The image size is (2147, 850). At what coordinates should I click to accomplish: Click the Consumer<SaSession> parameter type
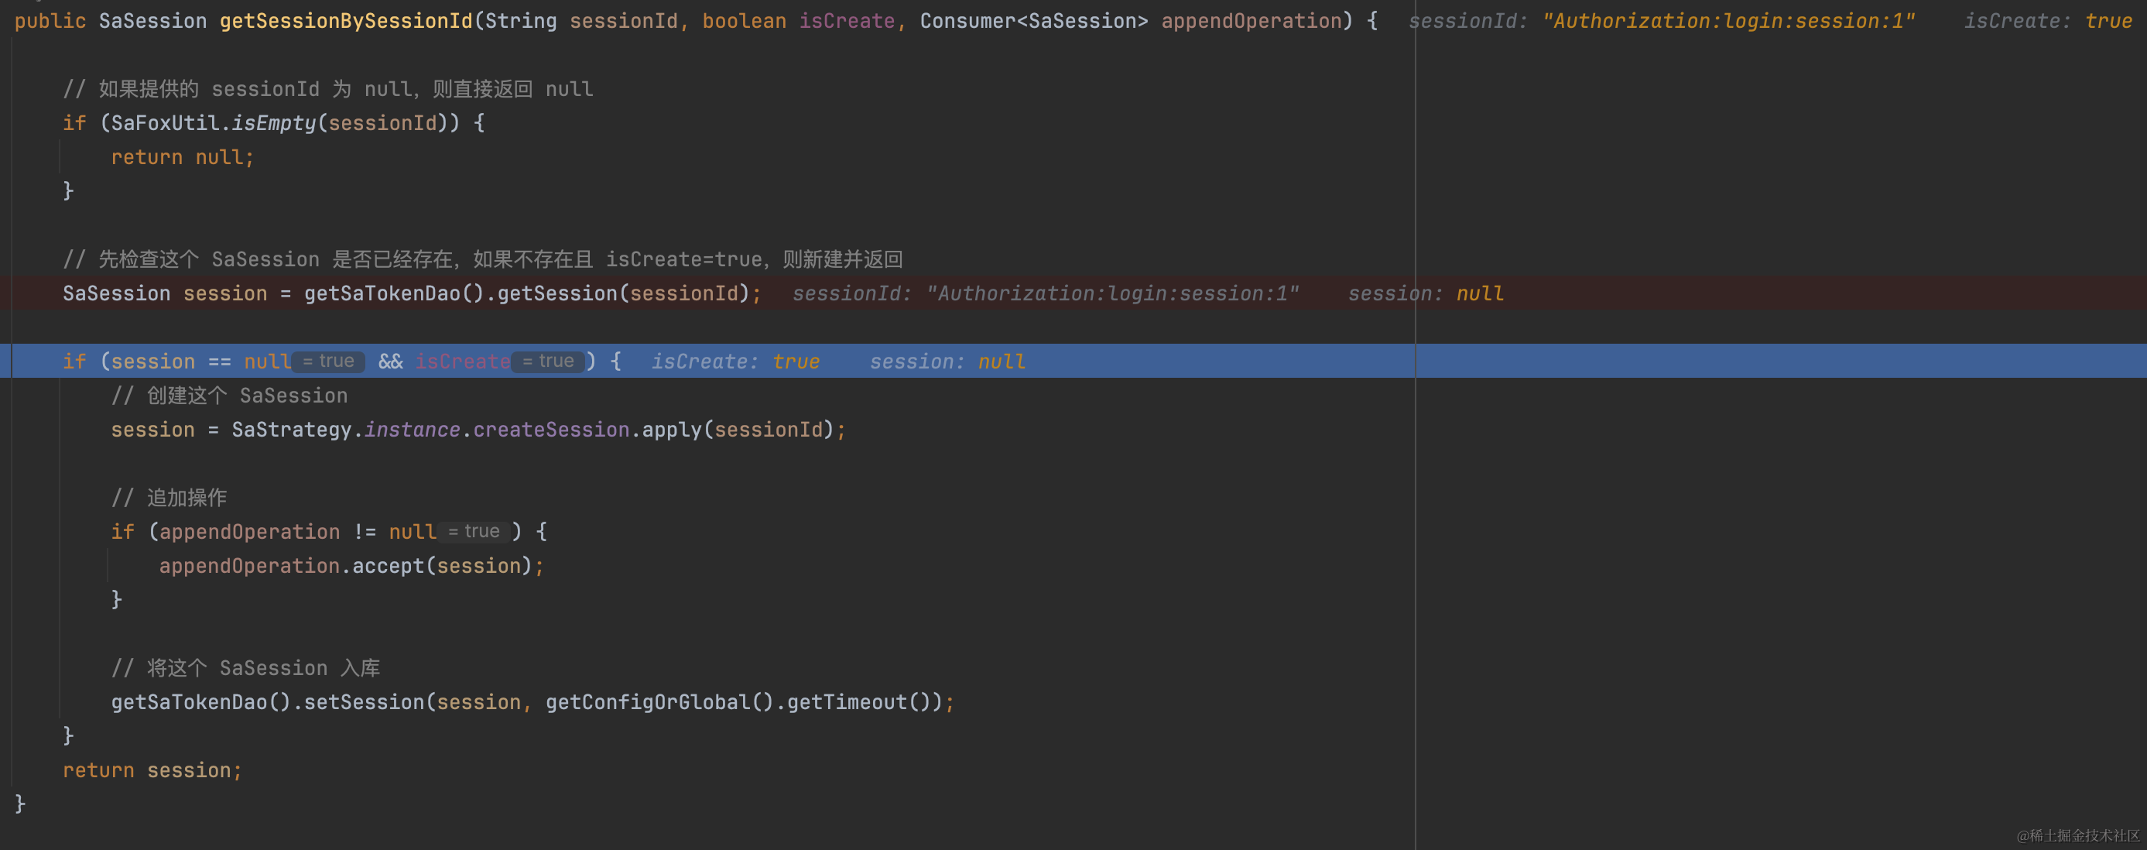pos(1033,21)
